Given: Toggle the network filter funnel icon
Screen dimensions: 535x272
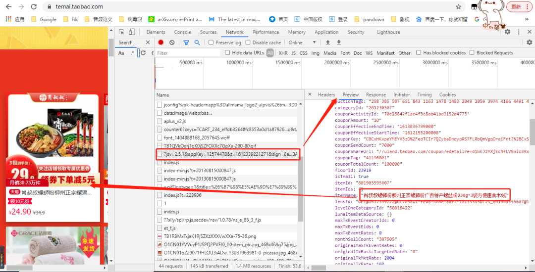Looking at the screenshot, I should point(186,43).
